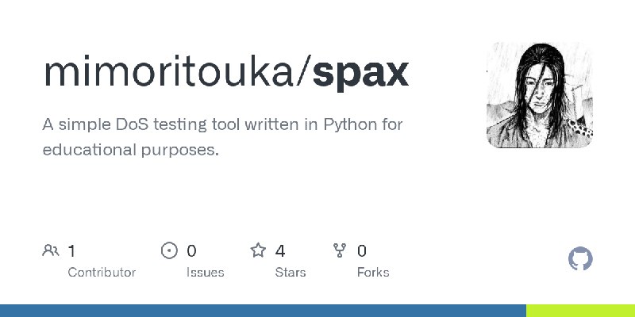
Task: Click the contributor count 1
Action: (x=71, y=251)
